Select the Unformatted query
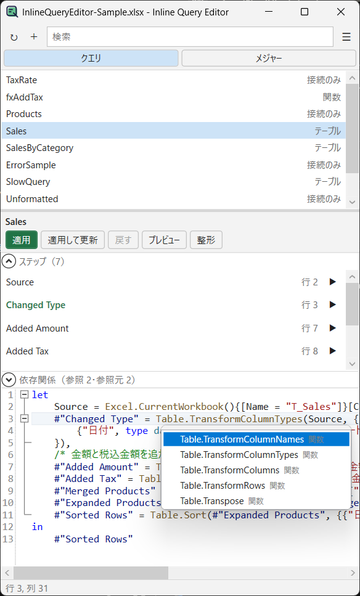360x596 pixels. 173,199
